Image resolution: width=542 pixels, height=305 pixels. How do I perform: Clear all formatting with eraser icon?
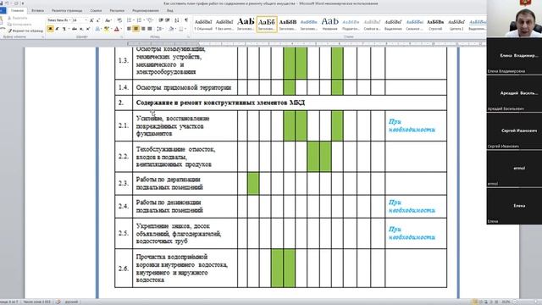[x=119, y=20]
